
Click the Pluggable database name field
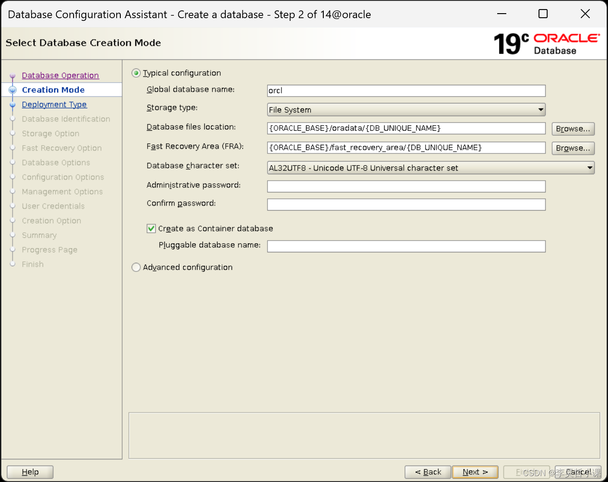click(x=406, y=246)
